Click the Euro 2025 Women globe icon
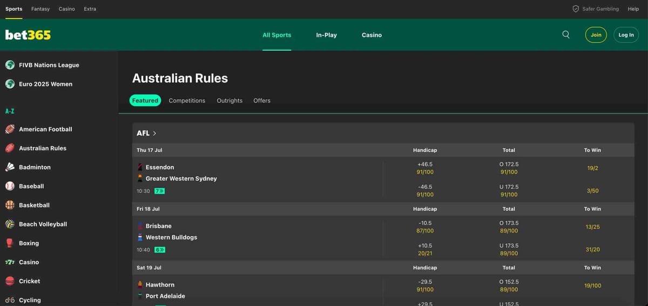 [10, 84]
